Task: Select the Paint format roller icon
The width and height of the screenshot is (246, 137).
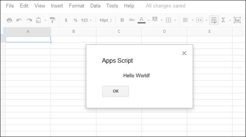Action: pyautogui.click(x=52, y=20)
